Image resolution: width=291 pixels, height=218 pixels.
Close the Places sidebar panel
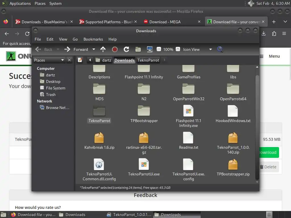69,60
